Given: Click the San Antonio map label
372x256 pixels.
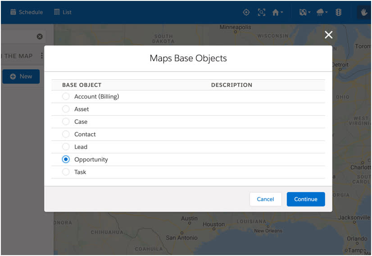Looking at the screenshot, I should (x=181, y=238).
